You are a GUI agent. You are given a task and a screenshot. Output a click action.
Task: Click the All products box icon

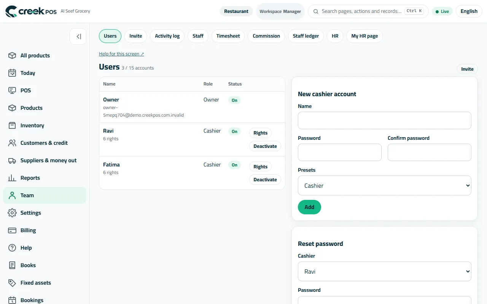tap(12, 55)
